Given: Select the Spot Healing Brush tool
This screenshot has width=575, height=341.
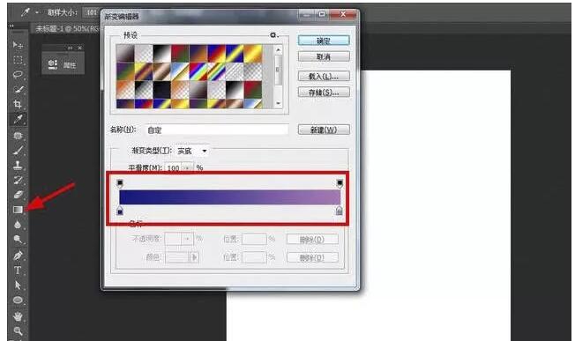Looking at the screenshot, I should (18, 136).
